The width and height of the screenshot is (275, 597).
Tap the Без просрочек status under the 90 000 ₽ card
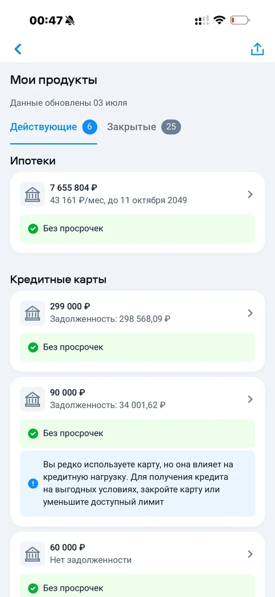coord(137,433)
